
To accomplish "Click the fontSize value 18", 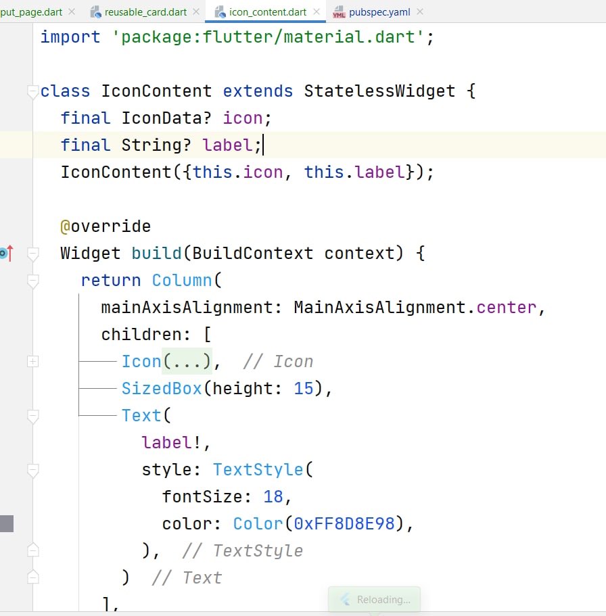I will (x=273, y=497).
